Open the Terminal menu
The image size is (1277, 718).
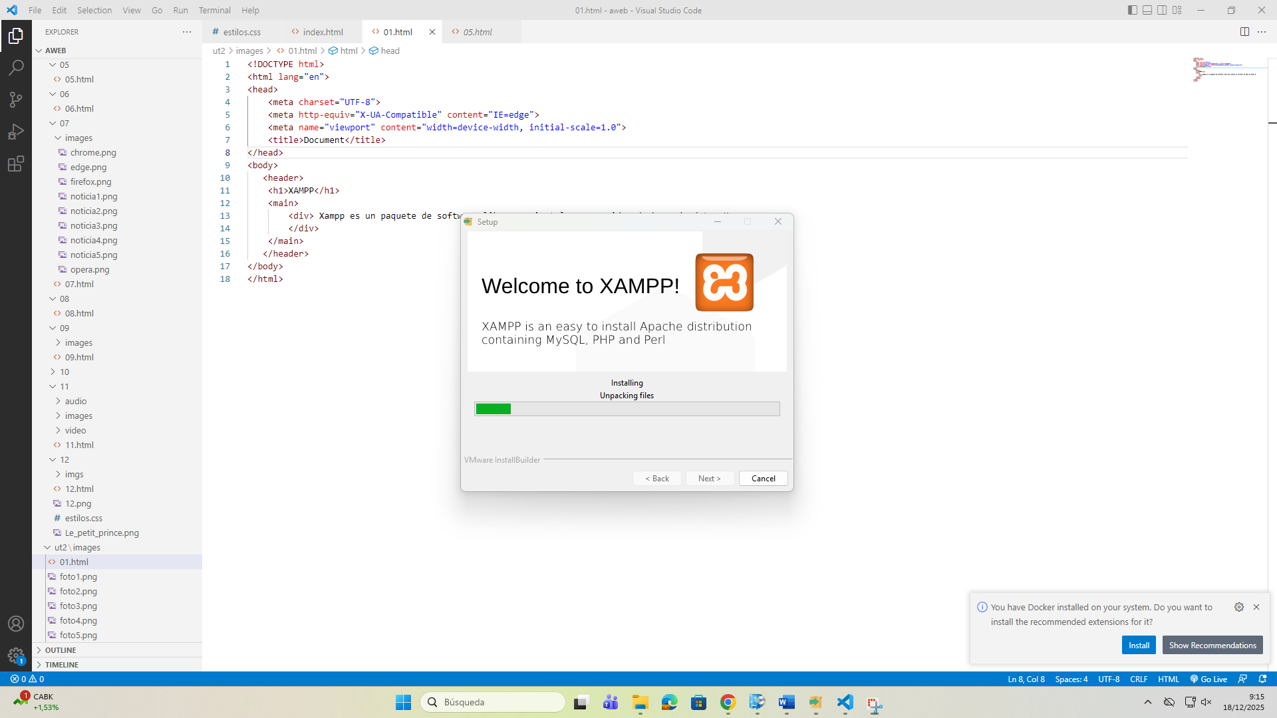[214, 10]
